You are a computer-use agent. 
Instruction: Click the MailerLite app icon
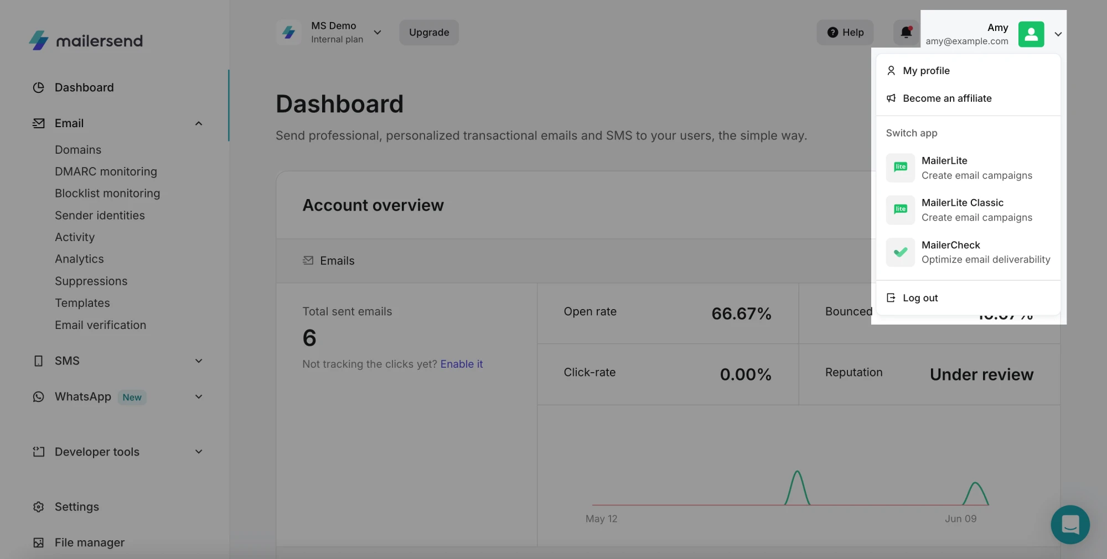(901, 168)
